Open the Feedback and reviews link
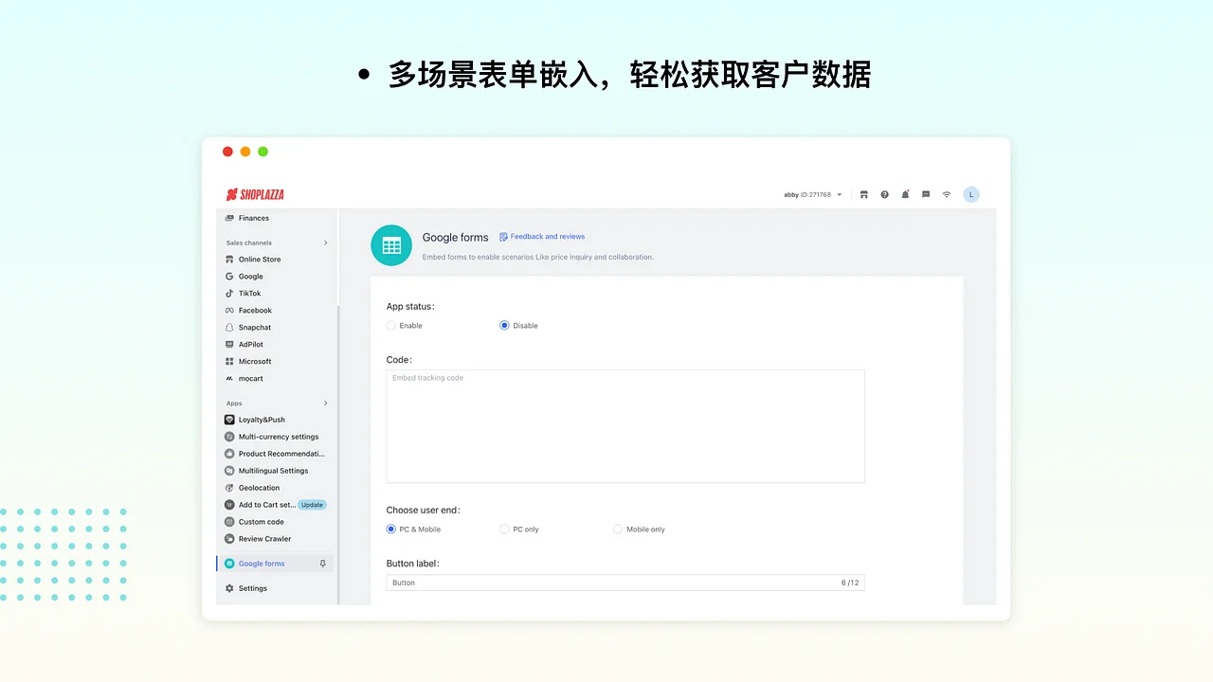The image size is (1213, 682). (542, 237)
